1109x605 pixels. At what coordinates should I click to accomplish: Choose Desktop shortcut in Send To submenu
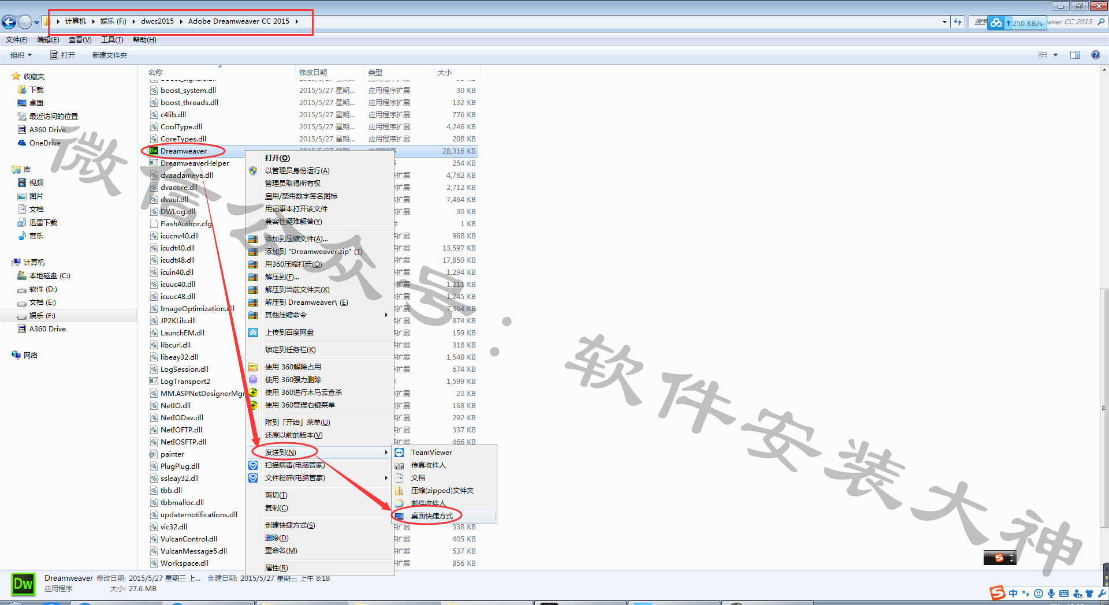[x=444, y=516]
